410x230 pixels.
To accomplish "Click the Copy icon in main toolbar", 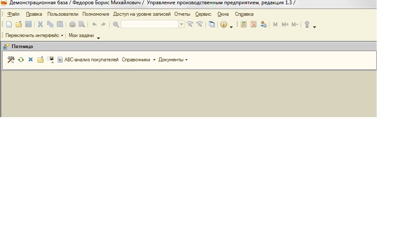I will 50,25.
